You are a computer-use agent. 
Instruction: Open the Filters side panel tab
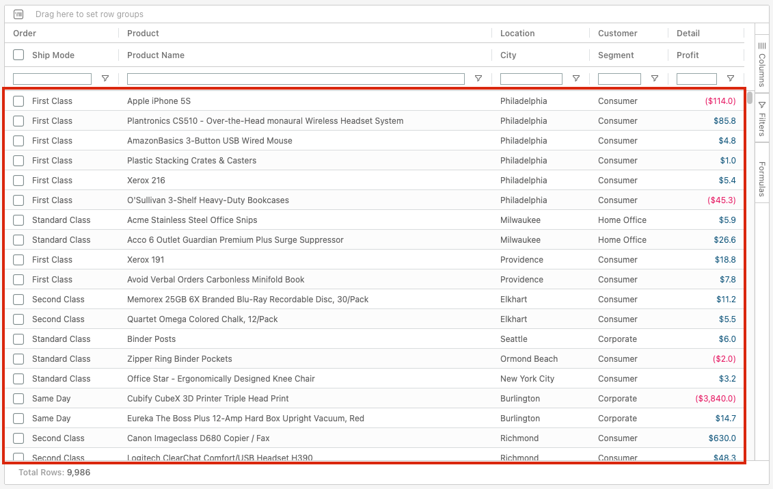coord(762,119)
